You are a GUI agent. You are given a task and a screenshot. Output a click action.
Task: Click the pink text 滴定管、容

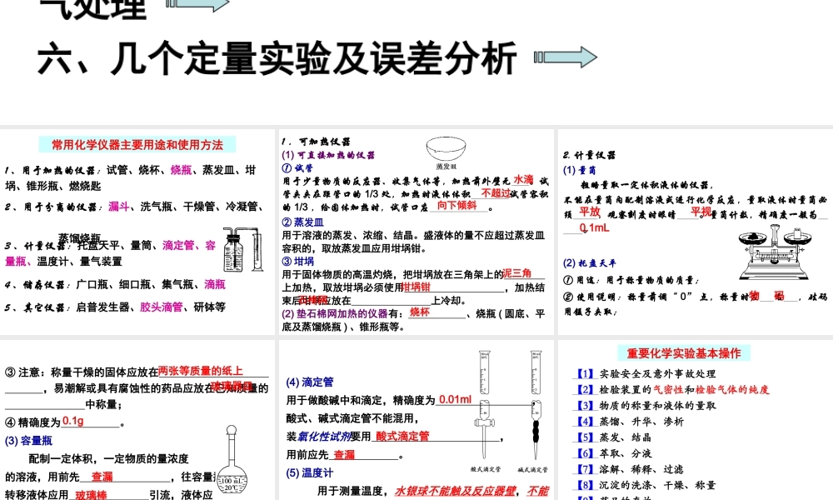189,245
